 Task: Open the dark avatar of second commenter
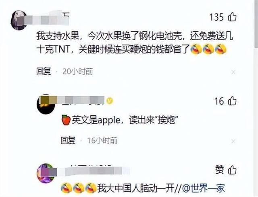46,105
